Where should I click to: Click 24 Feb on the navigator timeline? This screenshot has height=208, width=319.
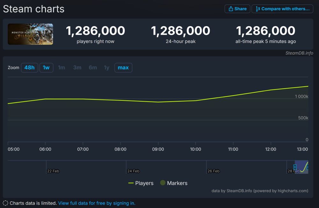pyautogui.click(x=133, y=171)
